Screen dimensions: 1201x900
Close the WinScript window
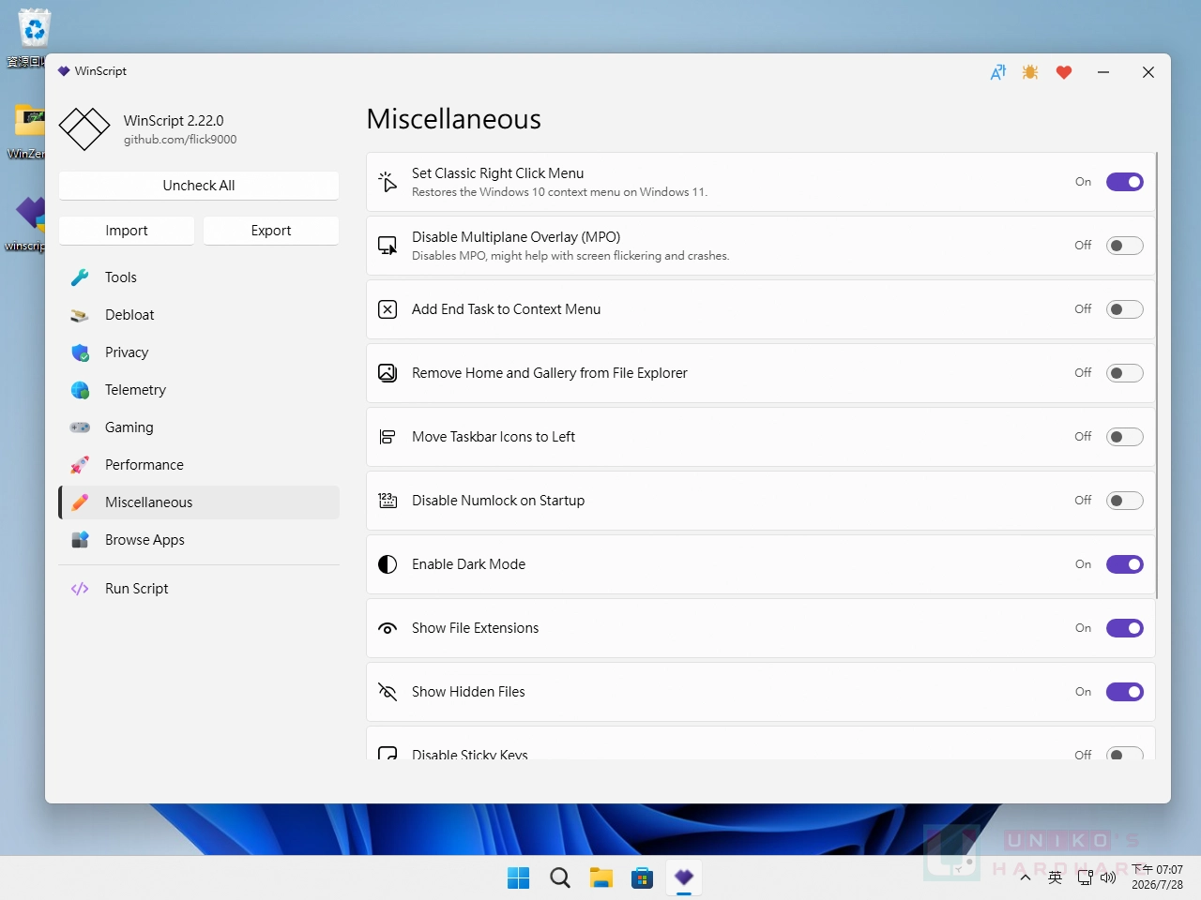click(1148, 72)
